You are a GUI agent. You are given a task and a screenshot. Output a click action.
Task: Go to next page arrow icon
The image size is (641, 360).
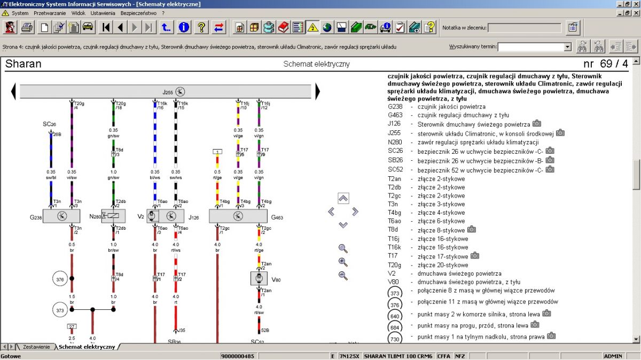[x=135, y=27]
